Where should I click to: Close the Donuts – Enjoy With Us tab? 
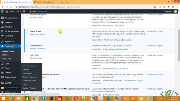[62, 2]
